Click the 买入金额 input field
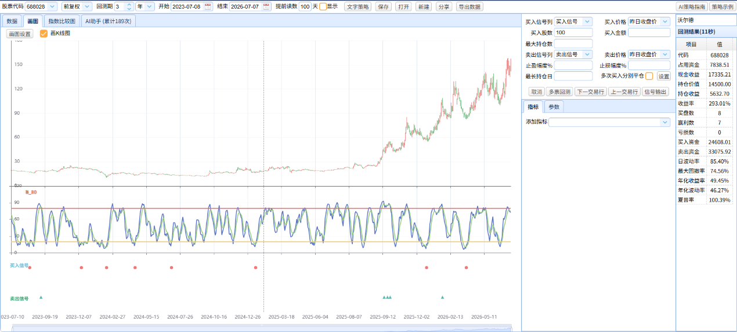 pos(649,32)
